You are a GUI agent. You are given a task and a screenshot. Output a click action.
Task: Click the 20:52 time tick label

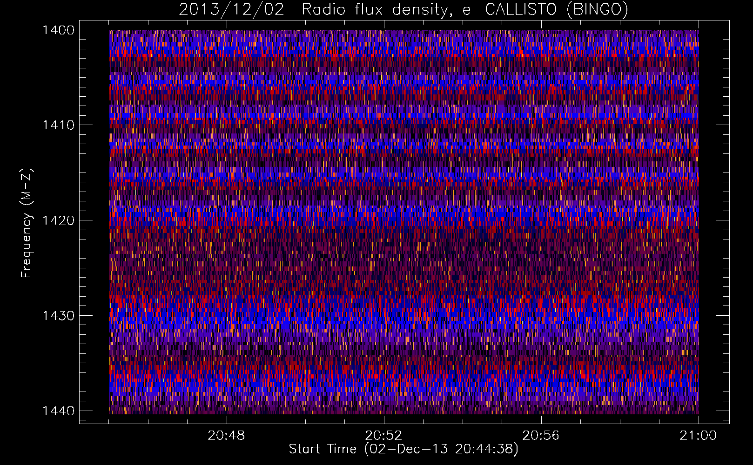383,436
